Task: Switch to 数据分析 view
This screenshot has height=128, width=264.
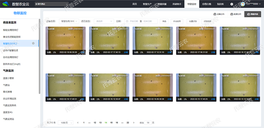Action: coord(236,14)
